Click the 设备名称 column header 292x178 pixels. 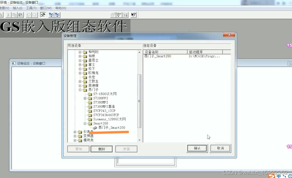click(x=165, y=52)
